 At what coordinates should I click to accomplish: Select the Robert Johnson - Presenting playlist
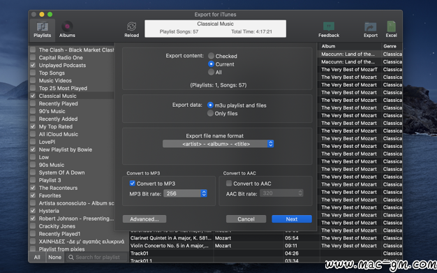[x=76, y=219]
